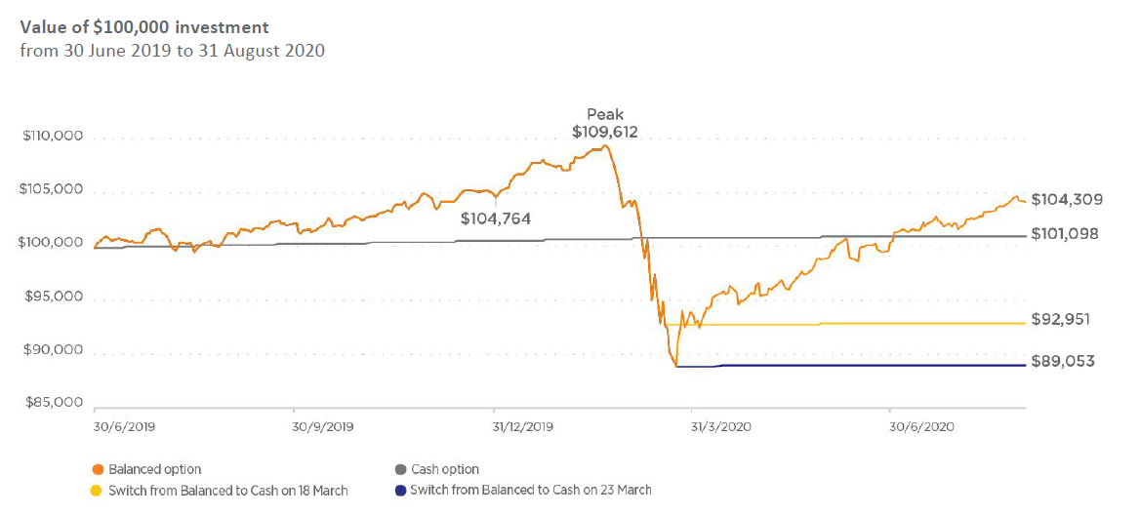Screen dimensions: 1140x516
Task: Click the yellow 18 March switch legend dot
Action: pos(96,490)
